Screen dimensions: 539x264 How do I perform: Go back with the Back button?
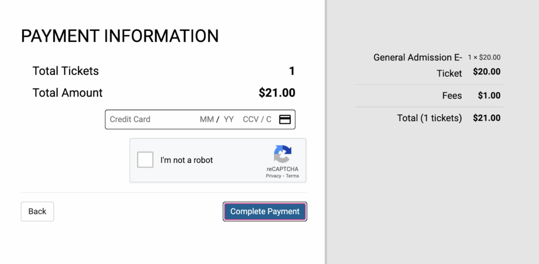tap(37, 212)
